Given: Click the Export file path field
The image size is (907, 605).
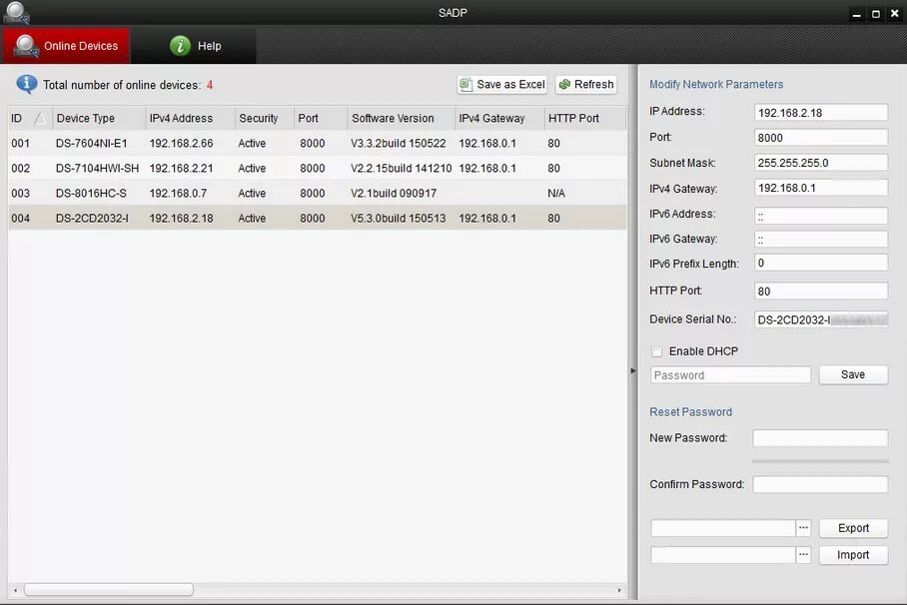Looking at the screenshot, I should 723,527.
